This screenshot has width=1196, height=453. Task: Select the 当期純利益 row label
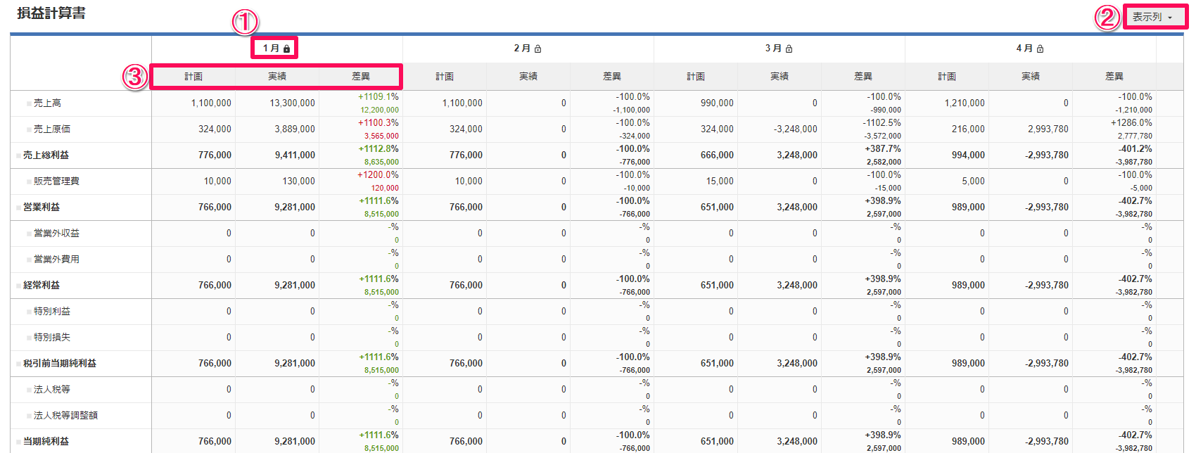click(x=46, y=442)
